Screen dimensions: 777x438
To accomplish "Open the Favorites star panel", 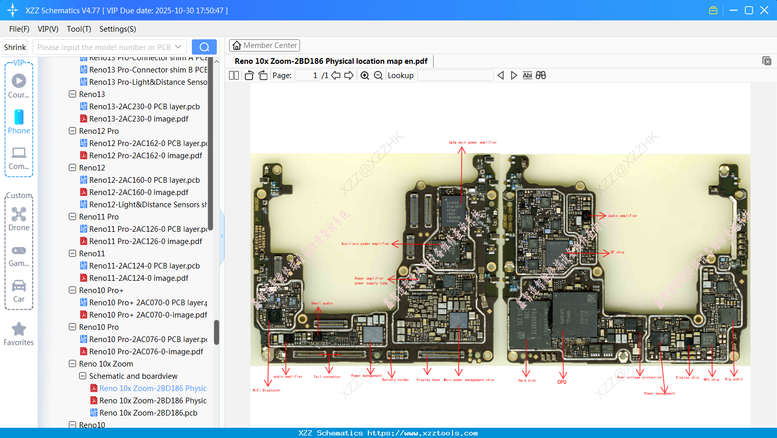I will (x=19, y=334).
